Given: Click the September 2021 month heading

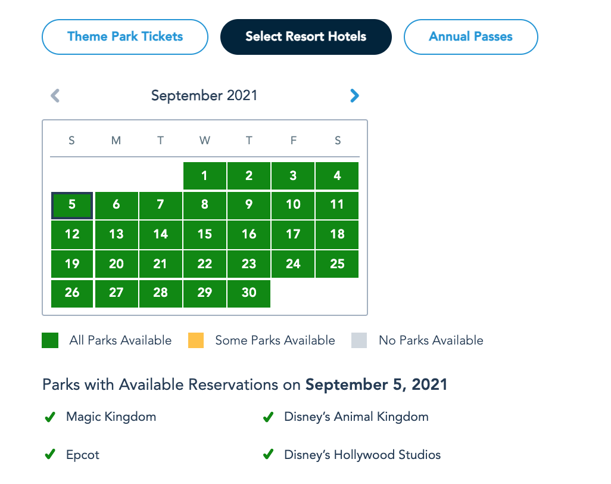Looking at the screenshot, I should [204, 95].
